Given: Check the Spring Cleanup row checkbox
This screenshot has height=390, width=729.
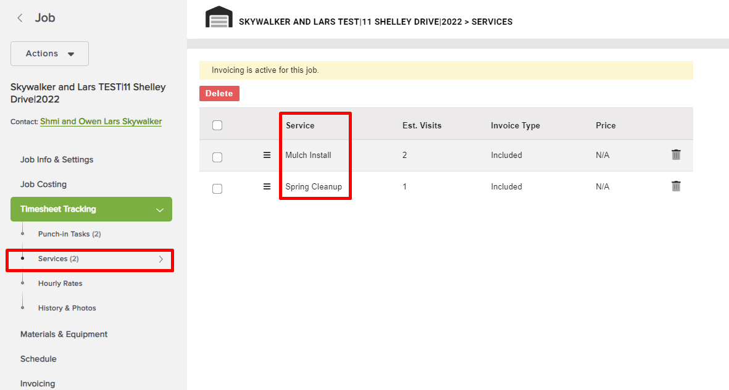Looking at the screenshot, I should [x=217, y=189].
